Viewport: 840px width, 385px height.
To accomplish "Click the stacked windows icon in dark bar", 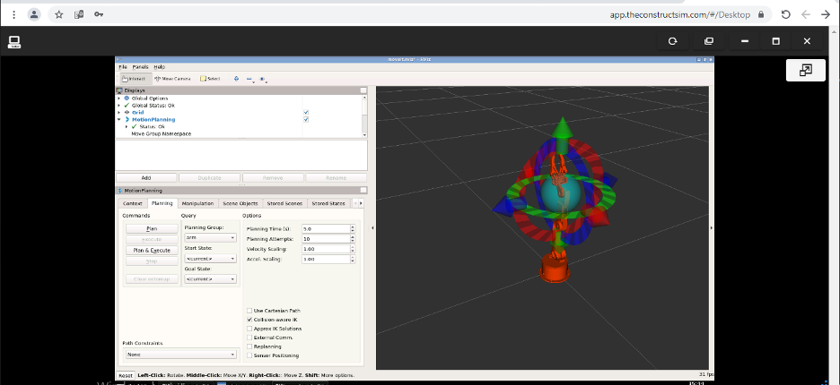I will tap(709, 41).
